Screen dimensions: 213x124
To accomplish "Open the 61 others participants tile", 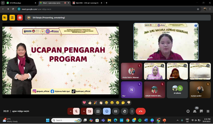I will tap(177, 90).
